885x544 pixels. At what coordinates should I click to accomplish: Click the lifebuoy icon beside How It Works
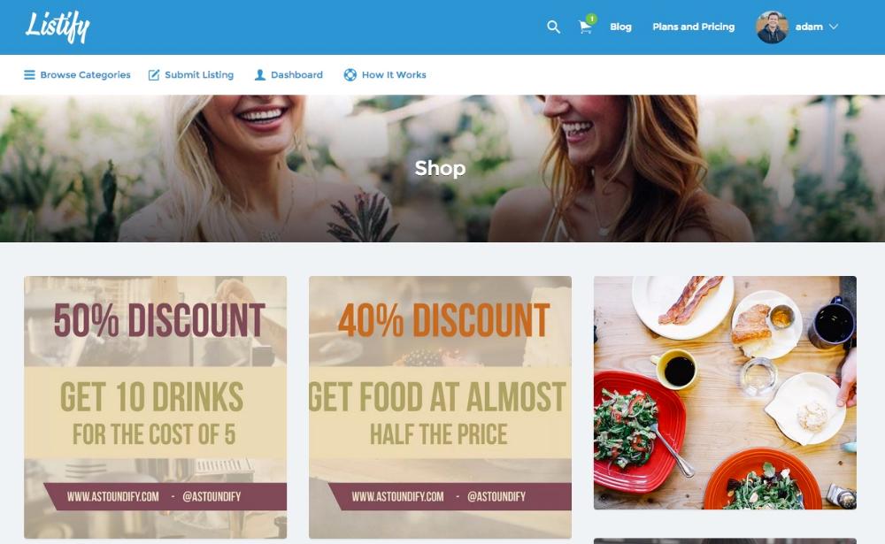click(x=350, y=74)
